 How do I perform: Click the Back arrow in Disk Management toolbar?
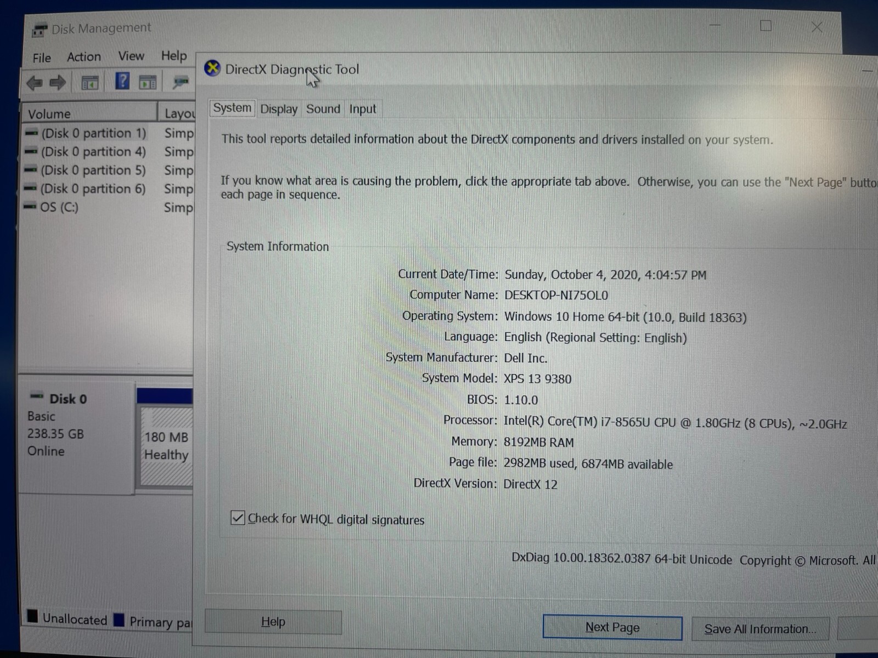(34, 83)
